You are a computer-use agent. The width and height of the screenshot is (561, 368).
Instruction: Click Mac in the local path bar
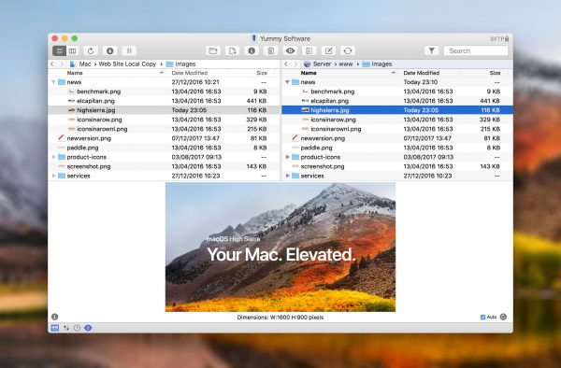click(80, 64)
